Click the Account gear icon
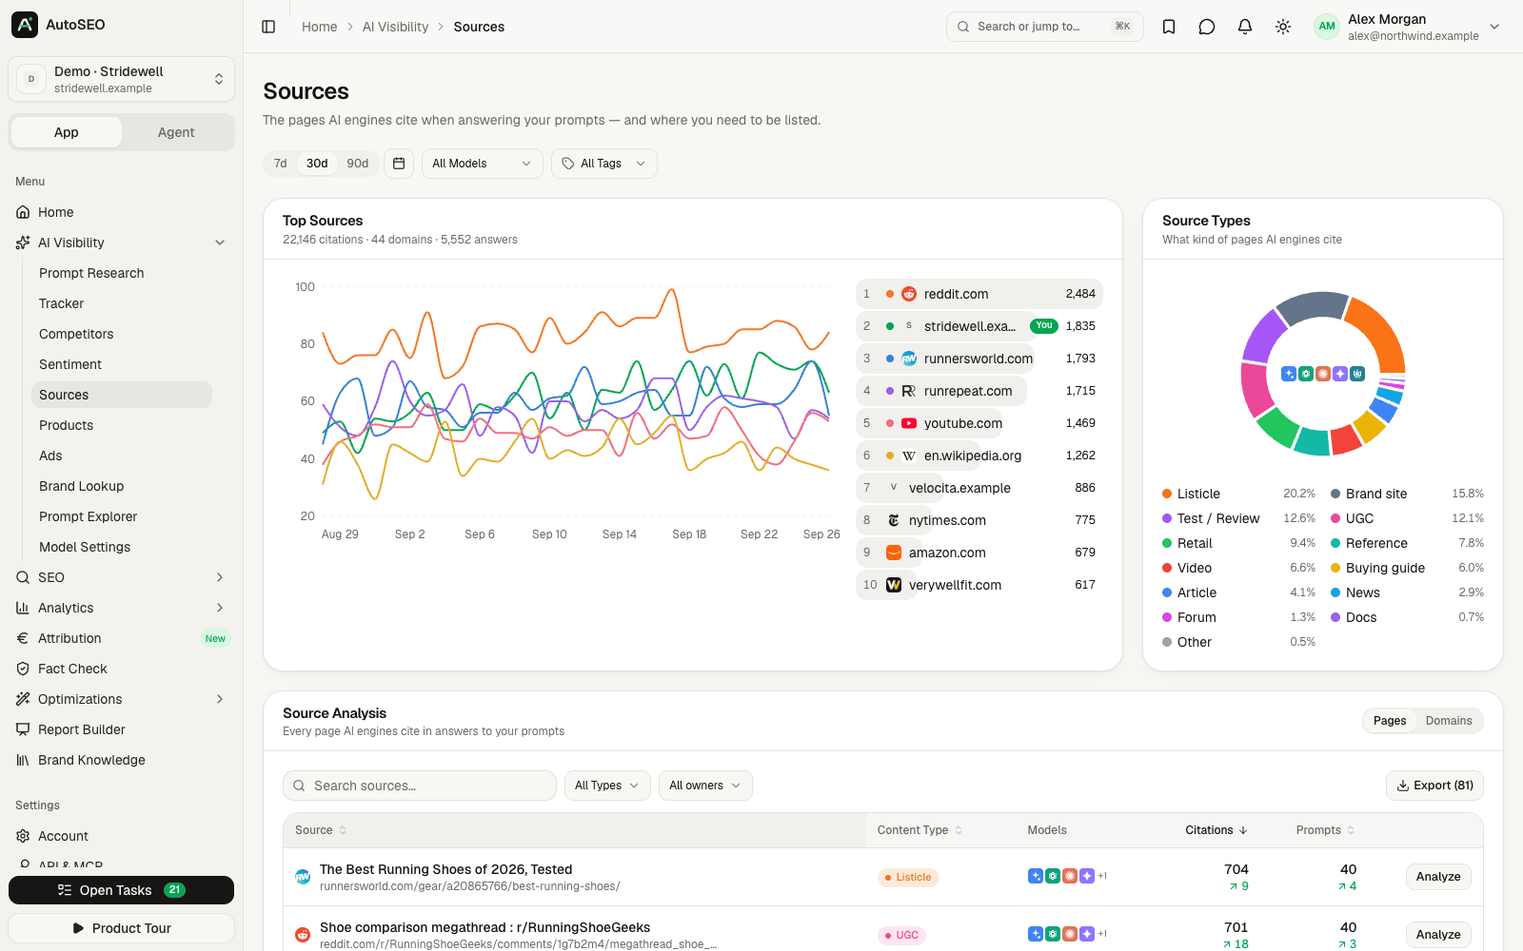The image size is (1523, 951). 23,836
